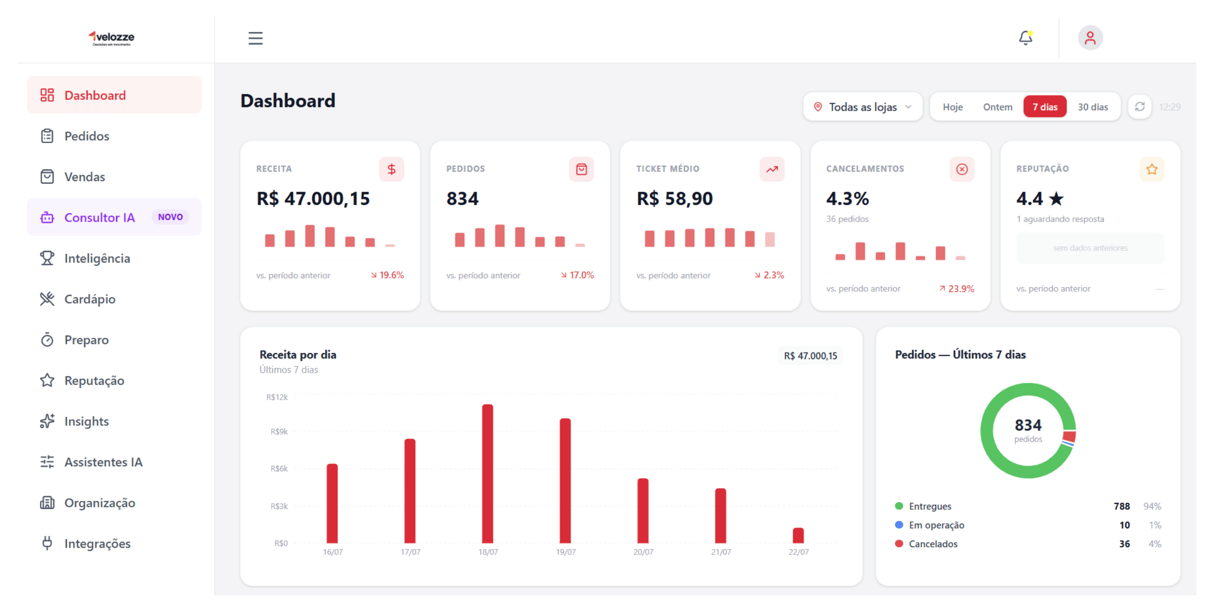Open Integrações sidebar label
This screenshot has height=607, width=1214.
[x=97, y=543]
